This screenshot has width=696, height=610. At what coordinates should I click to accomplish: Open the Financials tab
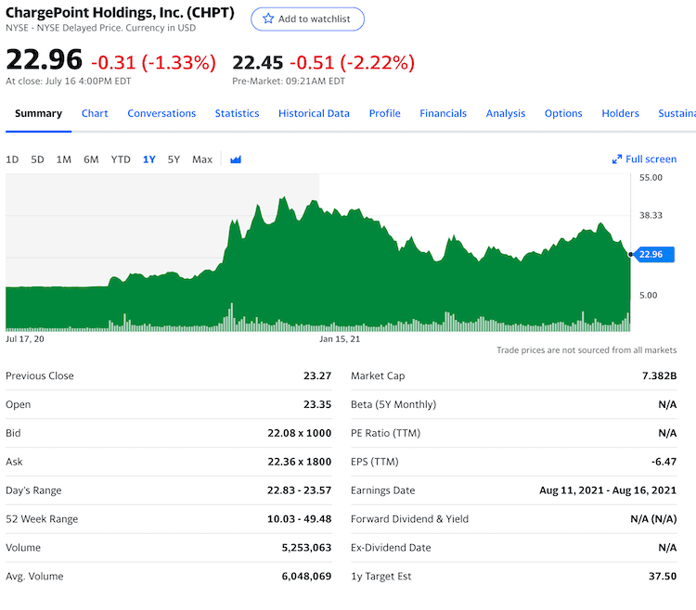(x=443, y=113)
